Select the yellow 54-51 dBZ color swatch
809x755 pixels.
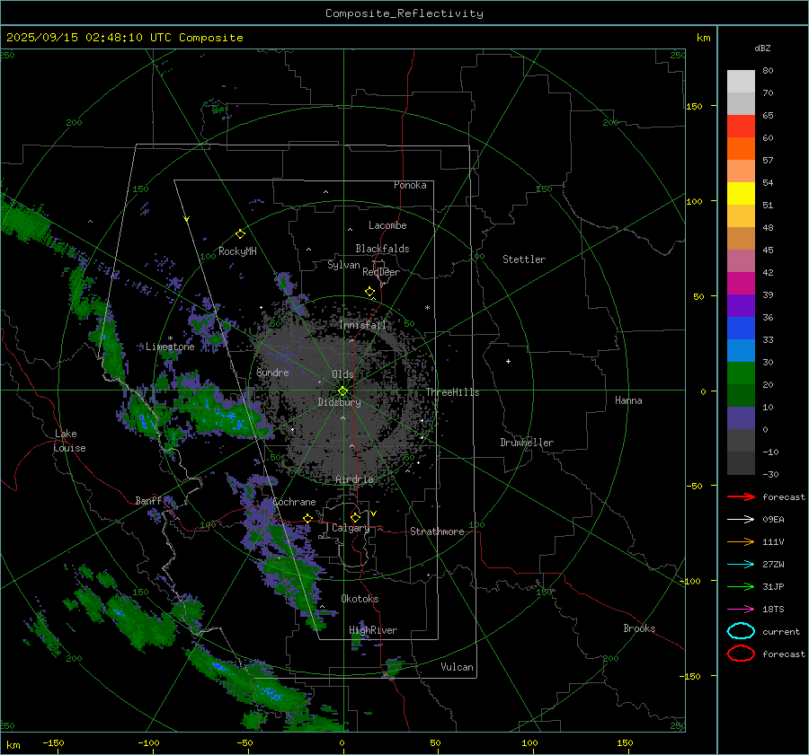pos(741,193)
